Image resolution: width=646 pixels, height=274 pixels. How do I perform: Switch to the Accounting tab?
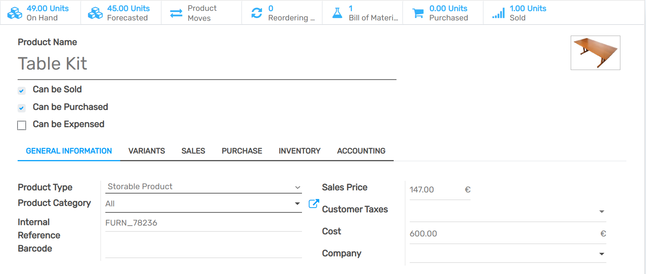point(361,151)
